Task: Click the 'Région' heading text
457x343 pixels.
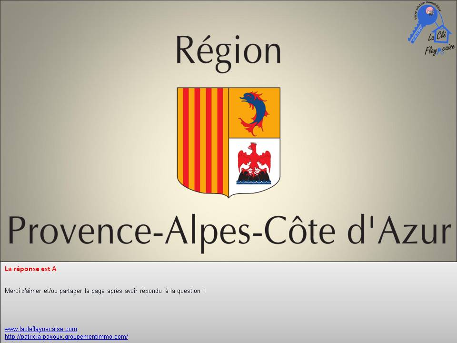Action: pyautogui.click(x=228, y=54)
